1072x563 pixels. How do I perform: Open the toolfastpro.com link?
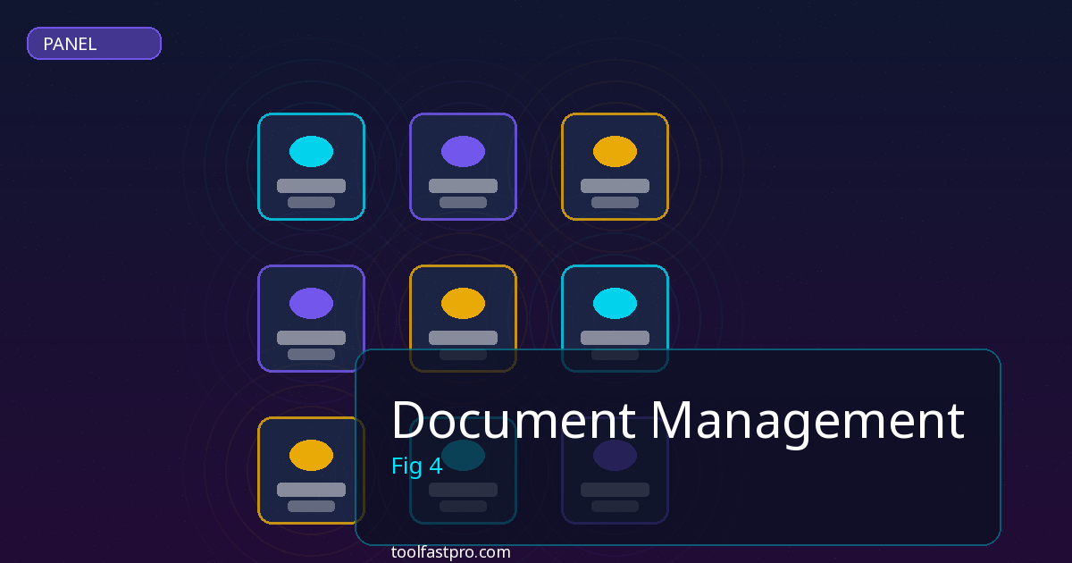451,552
